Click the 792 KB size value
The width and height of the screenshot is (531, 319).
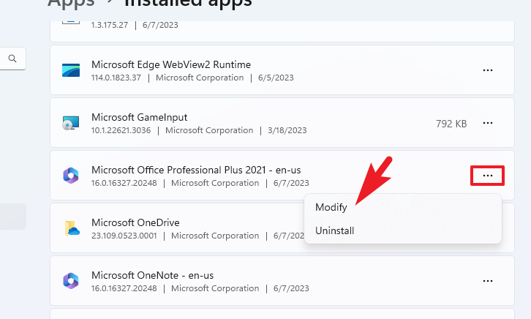(451, 124)
